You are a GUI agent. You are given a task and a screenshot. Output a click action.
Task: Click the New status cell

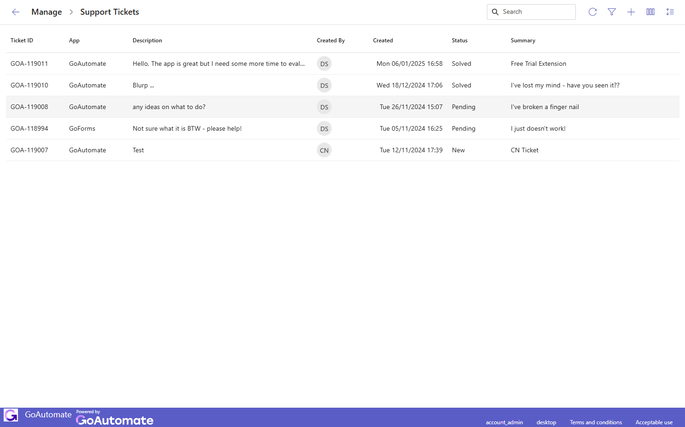click(458, 150)
